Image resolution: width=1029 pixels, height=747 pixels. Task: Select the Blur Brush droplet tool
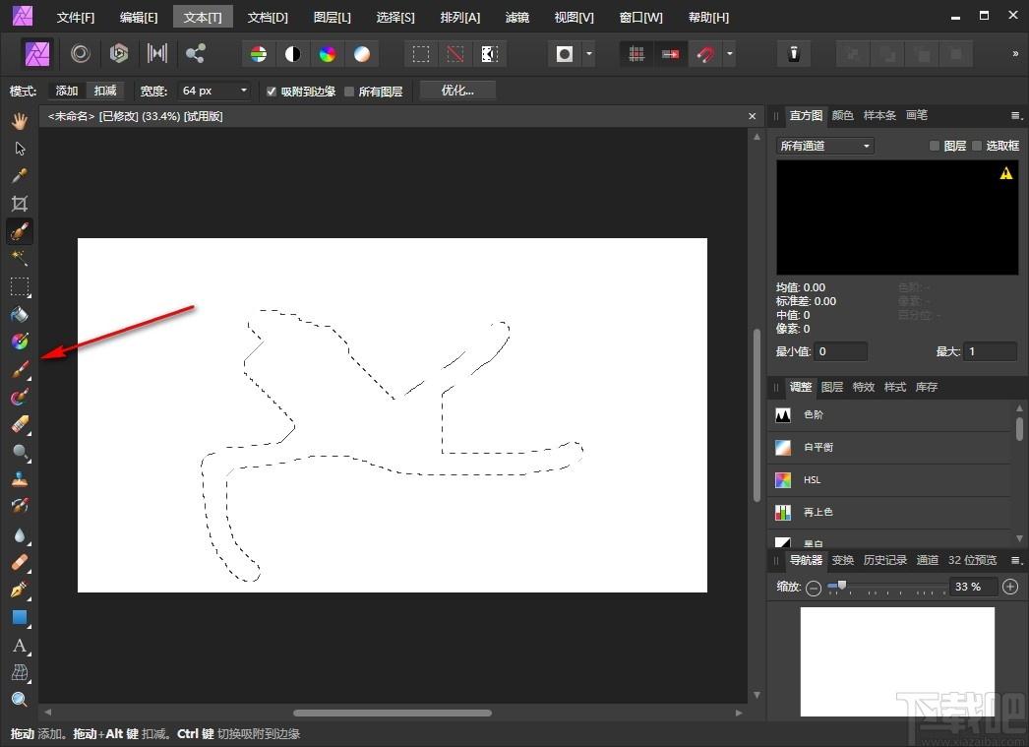pos(20,535)
